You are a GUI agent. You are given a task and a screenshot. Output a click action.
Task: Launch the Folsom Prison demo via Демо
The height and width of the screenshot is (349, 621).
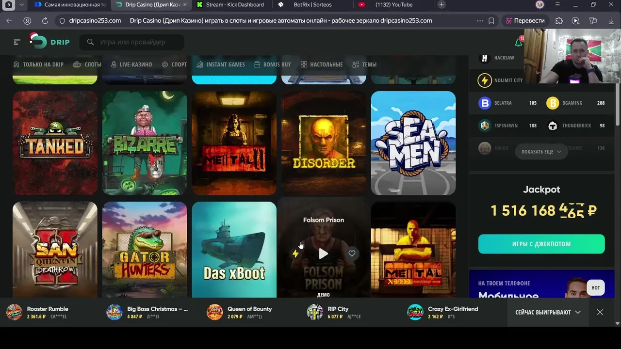click(x=324, y=295)
